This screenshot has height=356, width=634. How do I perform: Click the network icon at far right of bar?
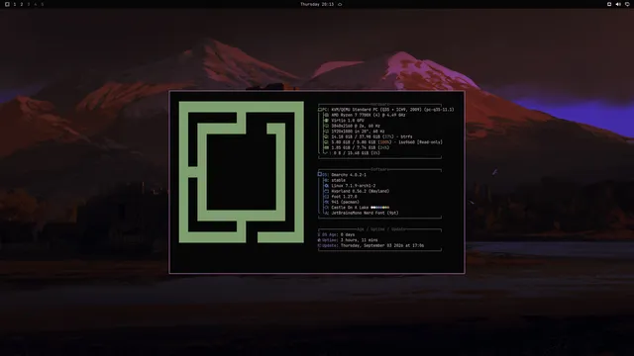[627, 4]
